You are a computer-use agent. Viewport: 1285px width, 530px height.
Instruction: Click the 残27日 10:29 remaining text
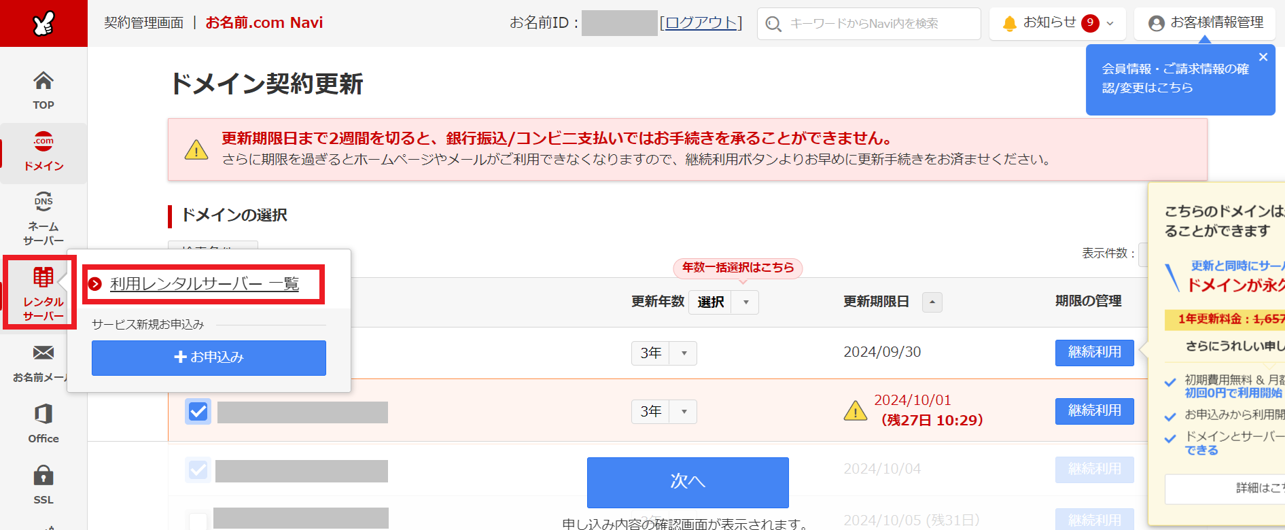(932, 420)
